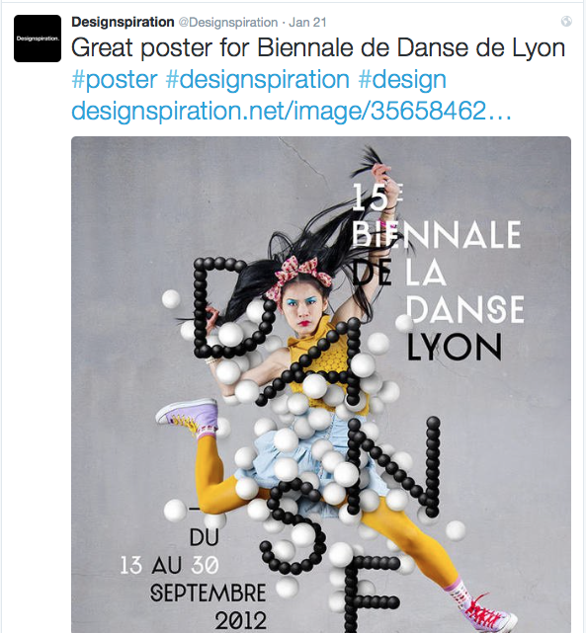
Task: Click the purple sneaker in the poster
Action: click(188, 416)
